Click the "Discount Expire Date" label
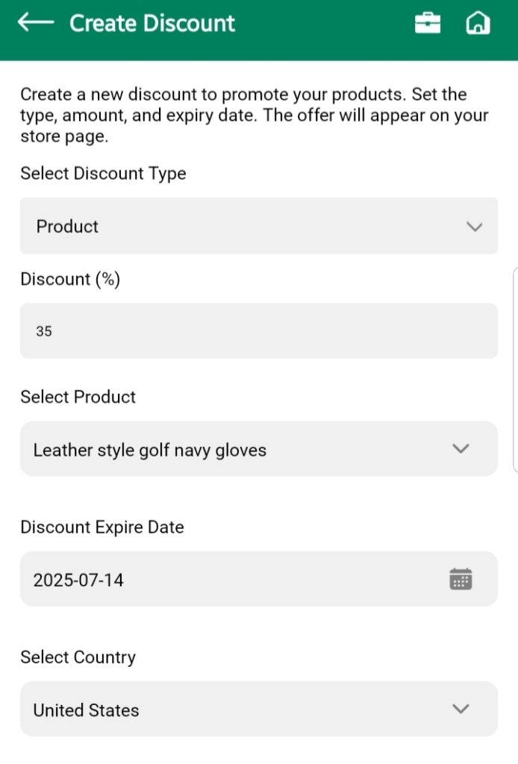The width and height of the screenshot is (518, 764). 102,527
